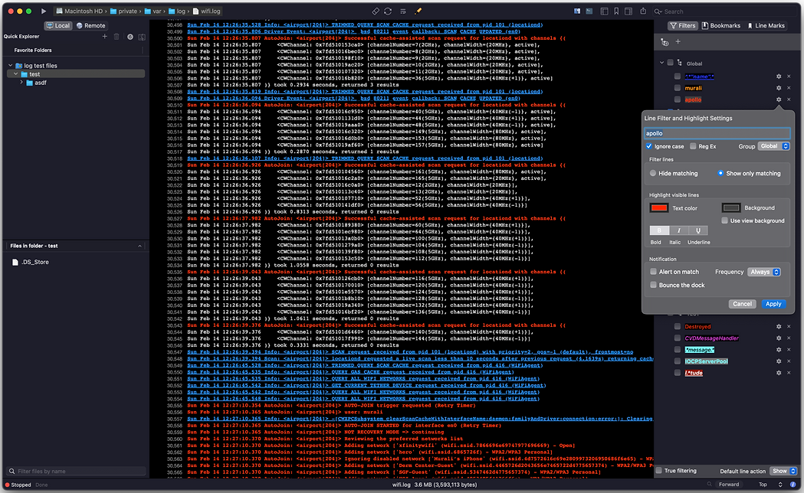Enable the murali filter checkbox
804x493 pixels.
678,88
